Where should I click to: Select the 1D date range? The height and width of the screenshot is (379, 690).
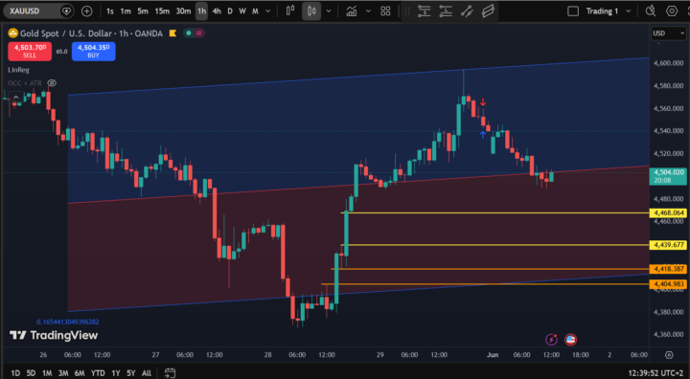pyautogui.click(x=15, y=373)
